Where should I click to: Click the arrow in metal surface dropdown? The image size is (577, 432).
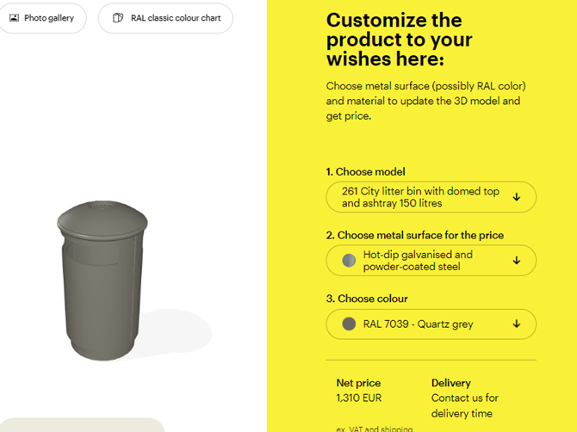(x=517, y=260)
